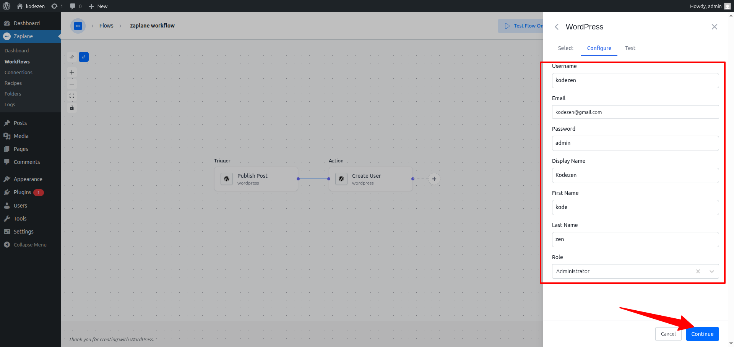Open the comments bubble in admin bar
The height and width of the screenshot is (347, 734).
[x=76, y=6]
